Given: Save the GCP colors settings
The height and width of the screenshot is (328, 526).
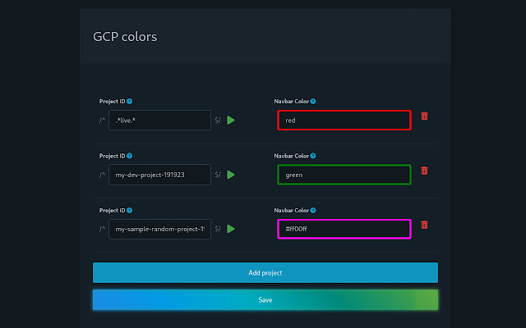Looking at the screenshot, I should pyautogui.click(x=265, y=300).
